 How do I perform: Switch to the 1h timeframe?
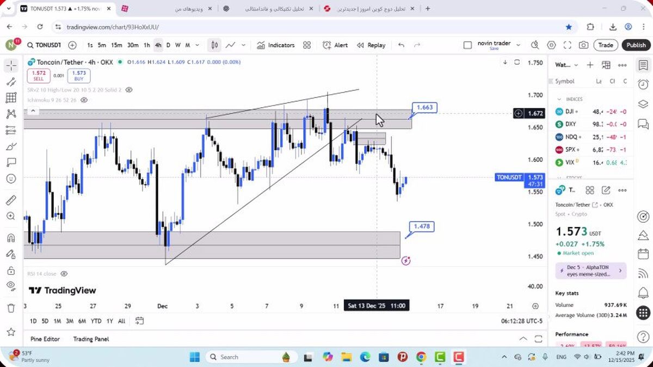coord(146,45)
